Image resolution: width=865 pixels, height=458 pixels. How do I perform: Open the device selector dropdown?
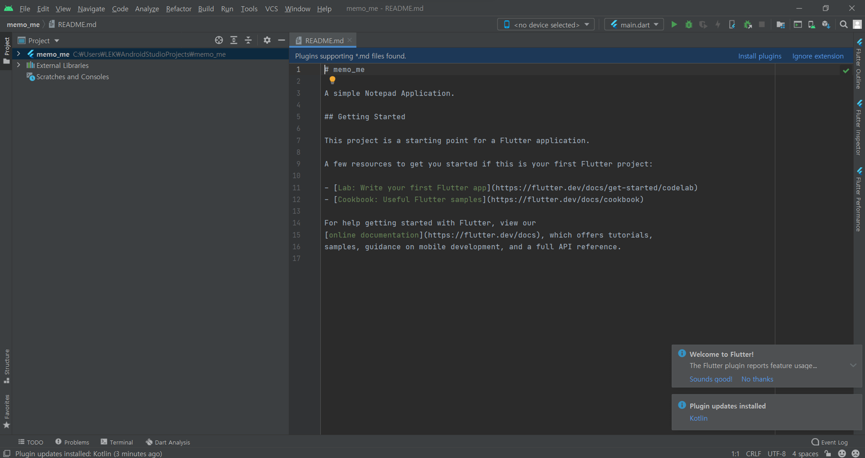(546, 24)
